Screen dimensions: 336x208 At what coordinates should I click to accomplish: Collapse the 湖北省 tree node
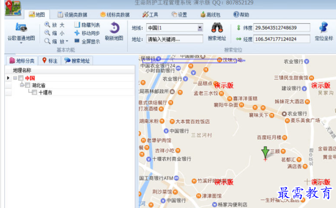click(22, 85)
